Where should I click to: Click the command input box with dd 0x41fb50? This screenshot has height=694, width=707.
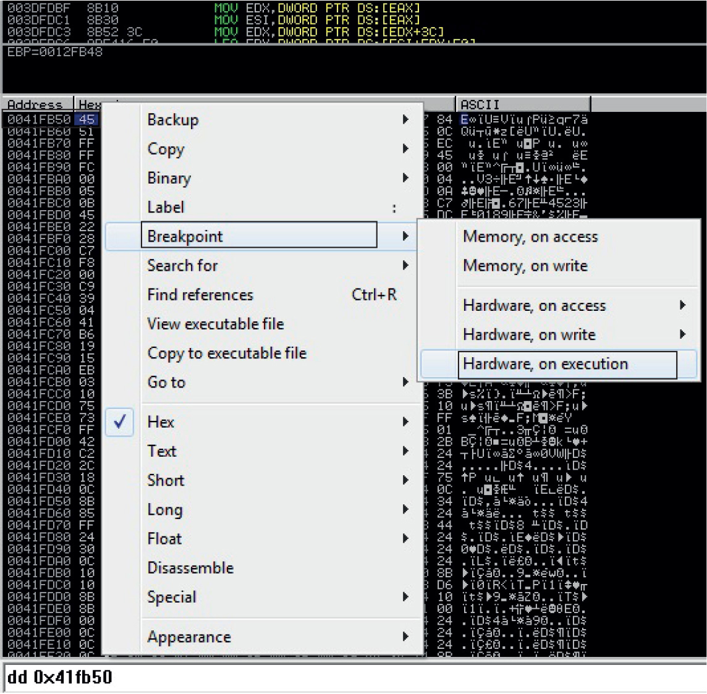coord(353,677)
